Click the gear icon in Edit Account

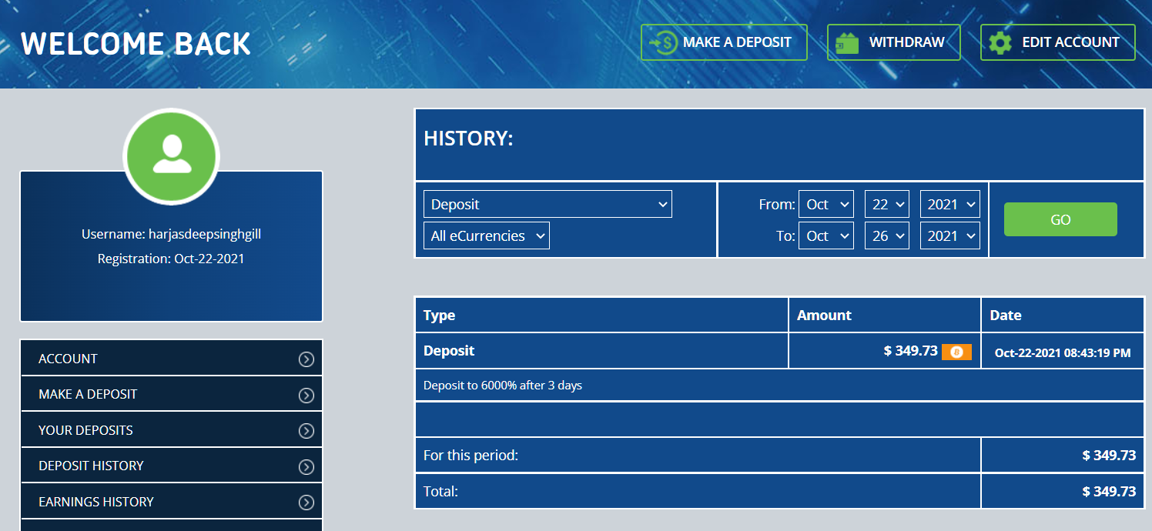pos(1000,42)
